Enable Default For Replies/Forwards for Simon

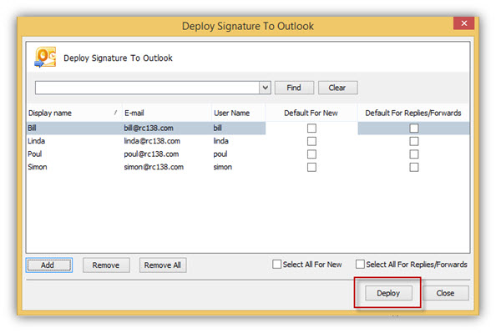(414, 167)
